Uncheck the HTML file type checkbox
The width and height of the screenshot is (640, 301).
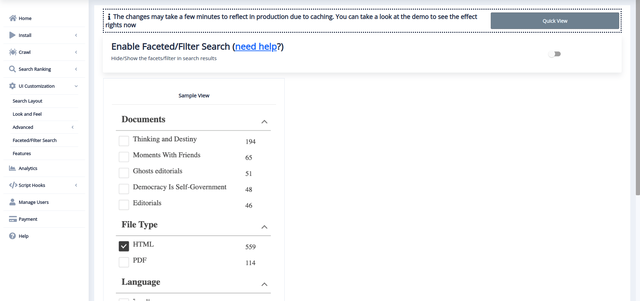pyautogui.click(x=124, y=246)
